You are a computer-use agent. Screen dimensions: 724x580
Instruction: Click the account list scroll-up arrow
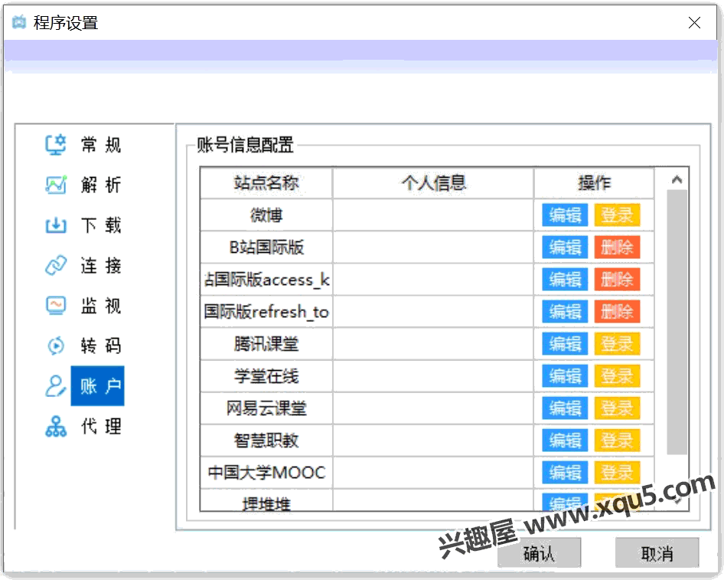(x=677, y=179)
